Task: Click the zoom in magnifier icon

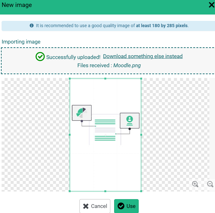Action: point(195,184)
